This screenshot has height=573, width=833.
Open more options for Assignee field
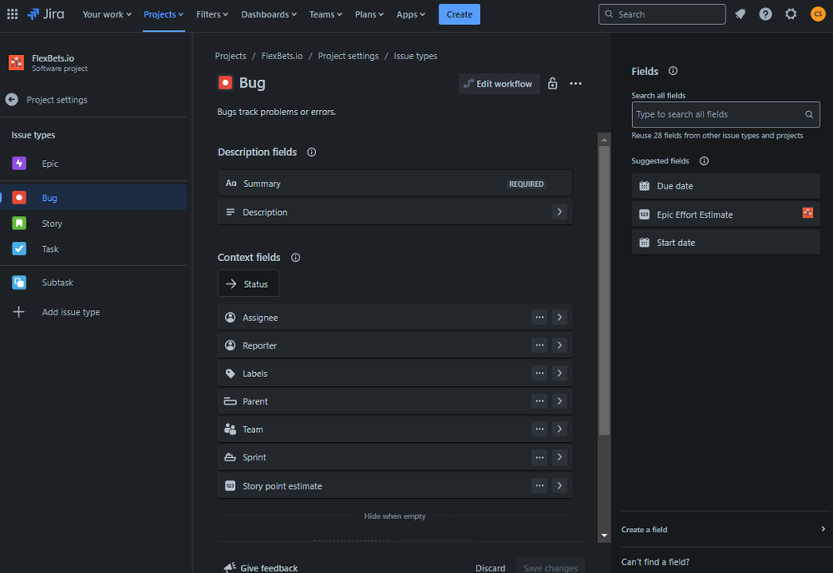coord(539,317)
